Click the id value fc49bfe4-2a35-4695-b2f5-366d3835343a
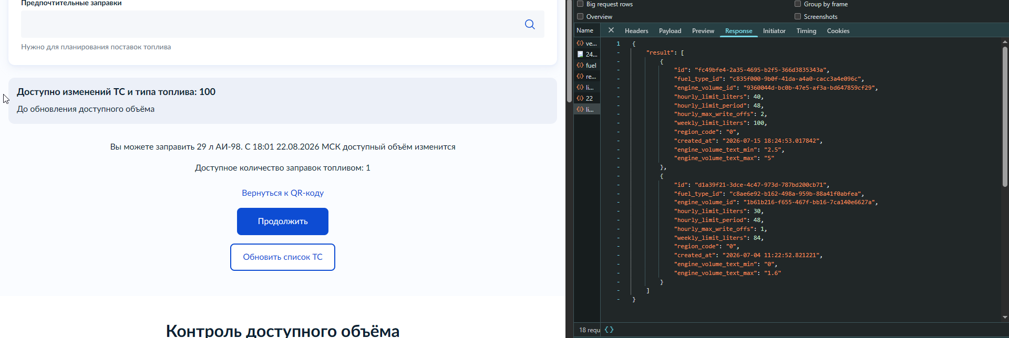 760,70
